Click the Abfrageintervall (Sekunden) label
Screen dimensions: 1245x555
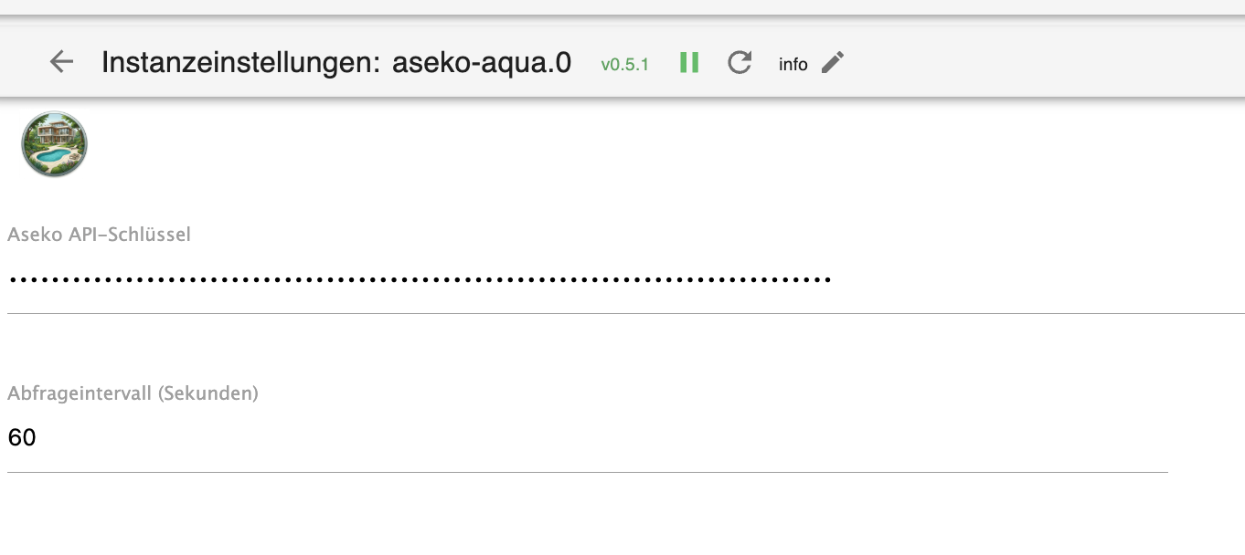coord(133,393)
